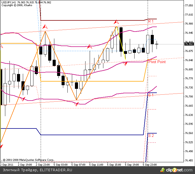The width and height of the screenshot is (195, 174).
Task: Click the Copyright 2008 Kharko indicator text
Action: (13, 5)
